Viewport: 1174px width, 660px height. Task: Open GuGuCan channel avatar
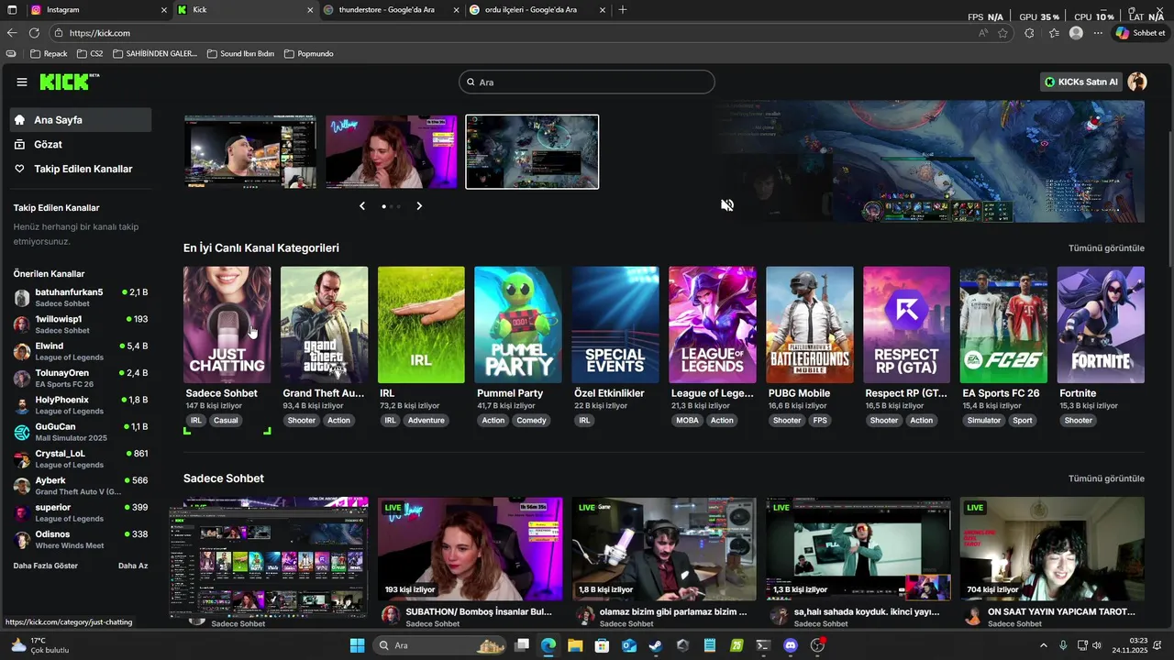point(22,433)
